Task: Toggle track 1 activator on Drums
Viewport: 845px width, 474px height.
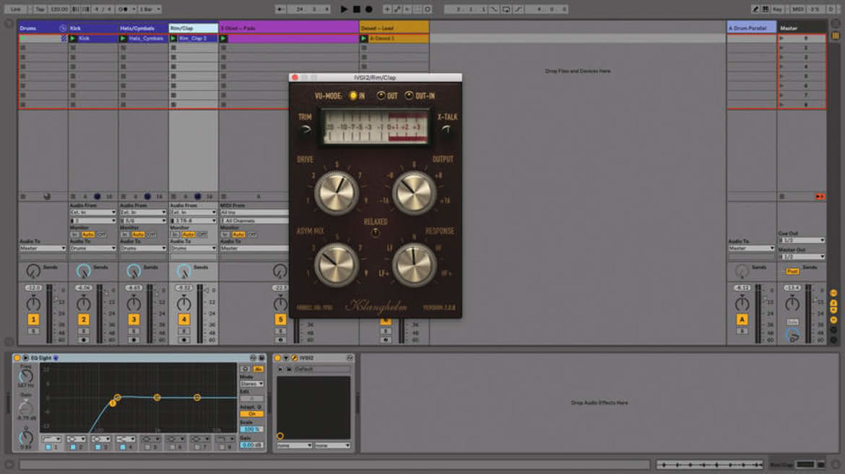Action: [33, 320]
